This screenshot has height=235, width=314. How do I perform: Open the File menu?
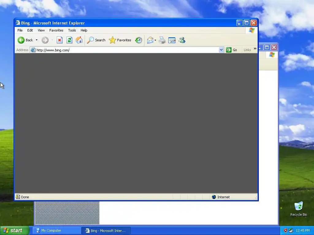pyautogui.click(x=20, y=30)
